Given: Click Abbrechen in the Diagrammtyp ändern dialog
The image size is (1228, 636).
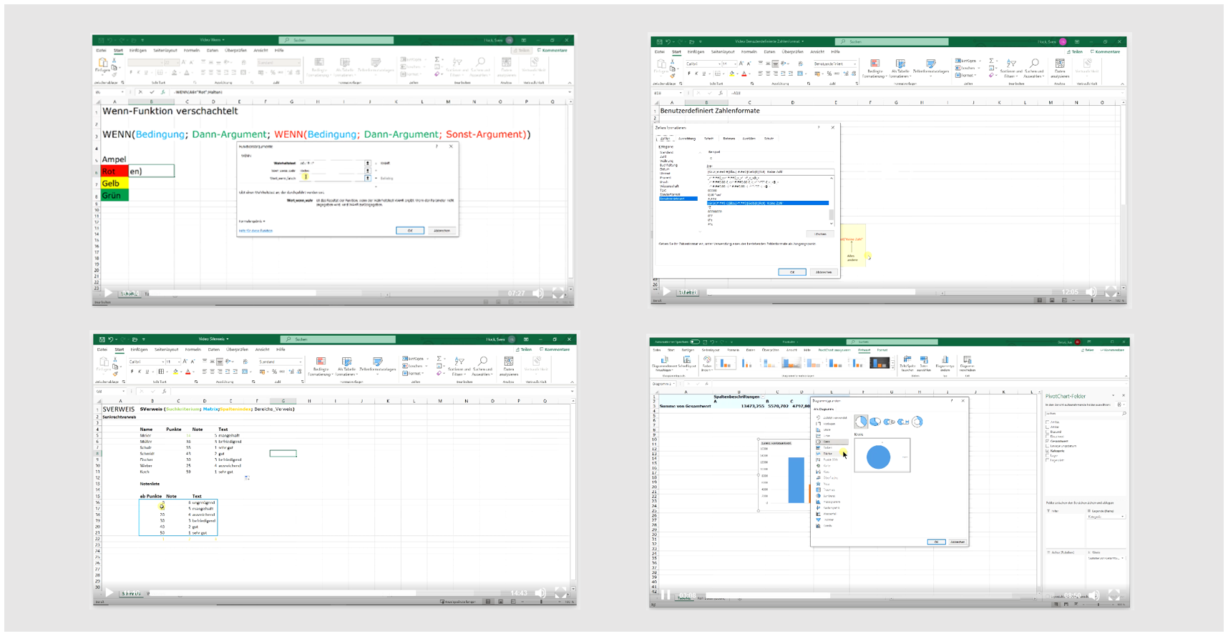Looking at the screenshot, I should point(957,542).
